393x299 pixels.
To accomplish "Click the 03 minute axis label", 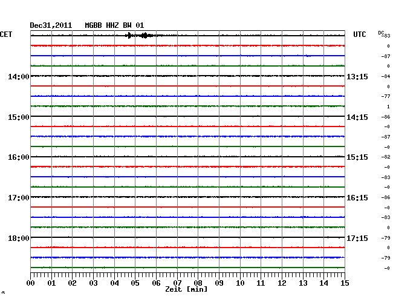I will click(x=93, y=283).
